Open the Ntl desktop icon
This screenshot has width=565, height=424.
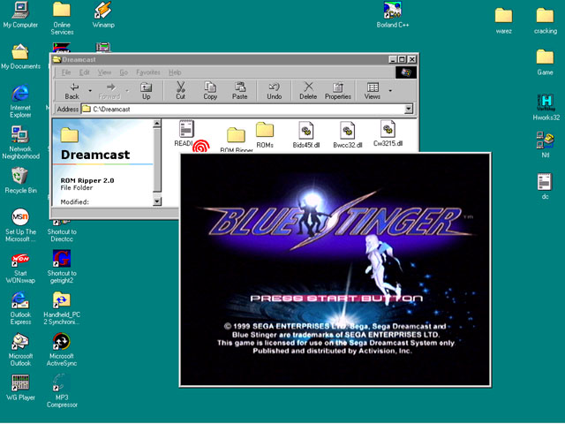[x=545, y=145]
